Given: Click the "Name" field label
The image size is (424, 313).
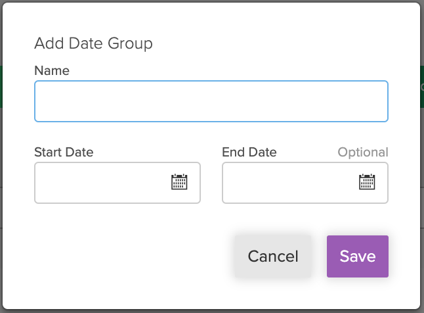Looking at the screenshot, I should tap(52, 70).
